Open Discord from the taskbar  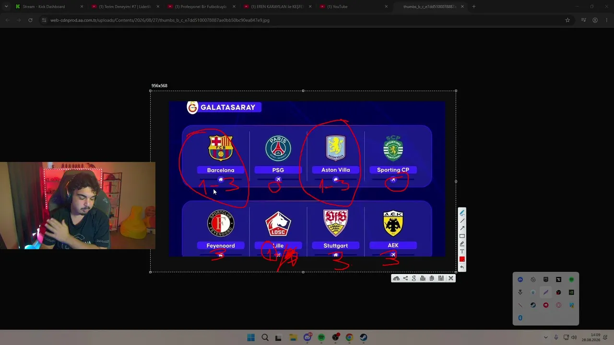pyautogui.click(x=307, y=337)
